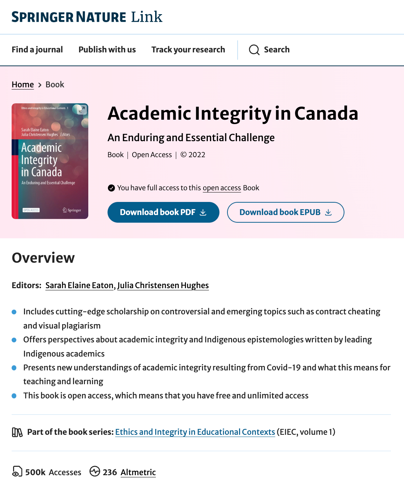Open editor Sarah Elaine Eaton's profile

point(79,286)
